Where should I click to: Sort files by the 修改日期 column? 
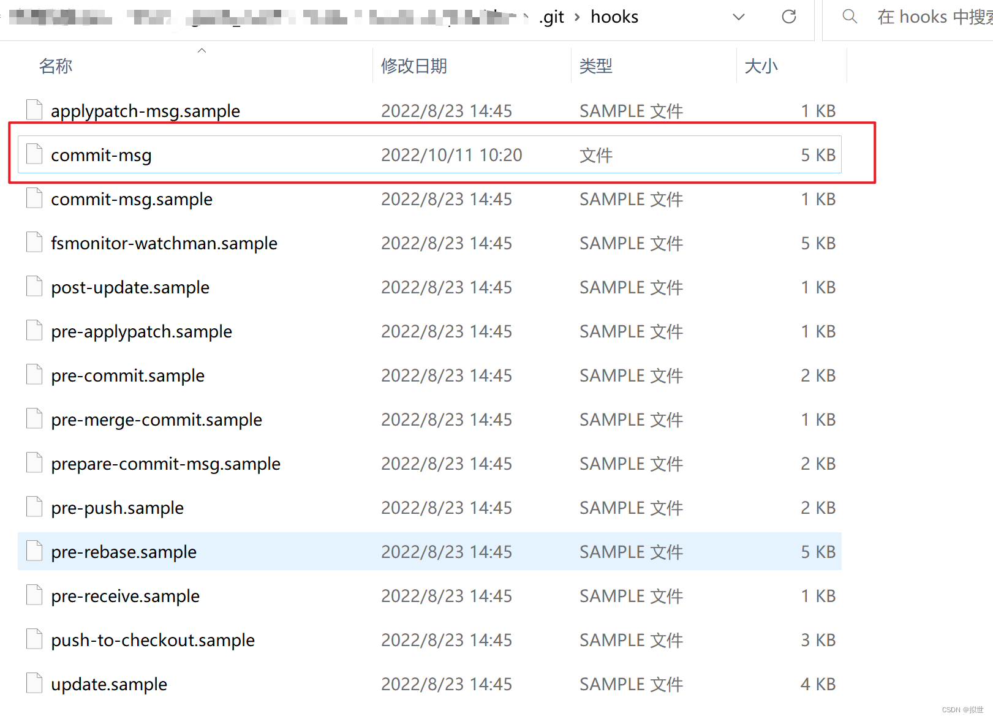(414, 66)
